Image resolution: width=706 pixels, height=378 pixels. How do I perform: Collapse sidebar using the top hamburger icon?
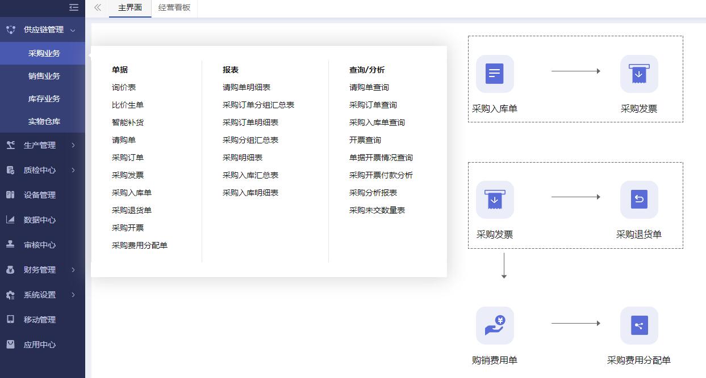click(73, 7)
